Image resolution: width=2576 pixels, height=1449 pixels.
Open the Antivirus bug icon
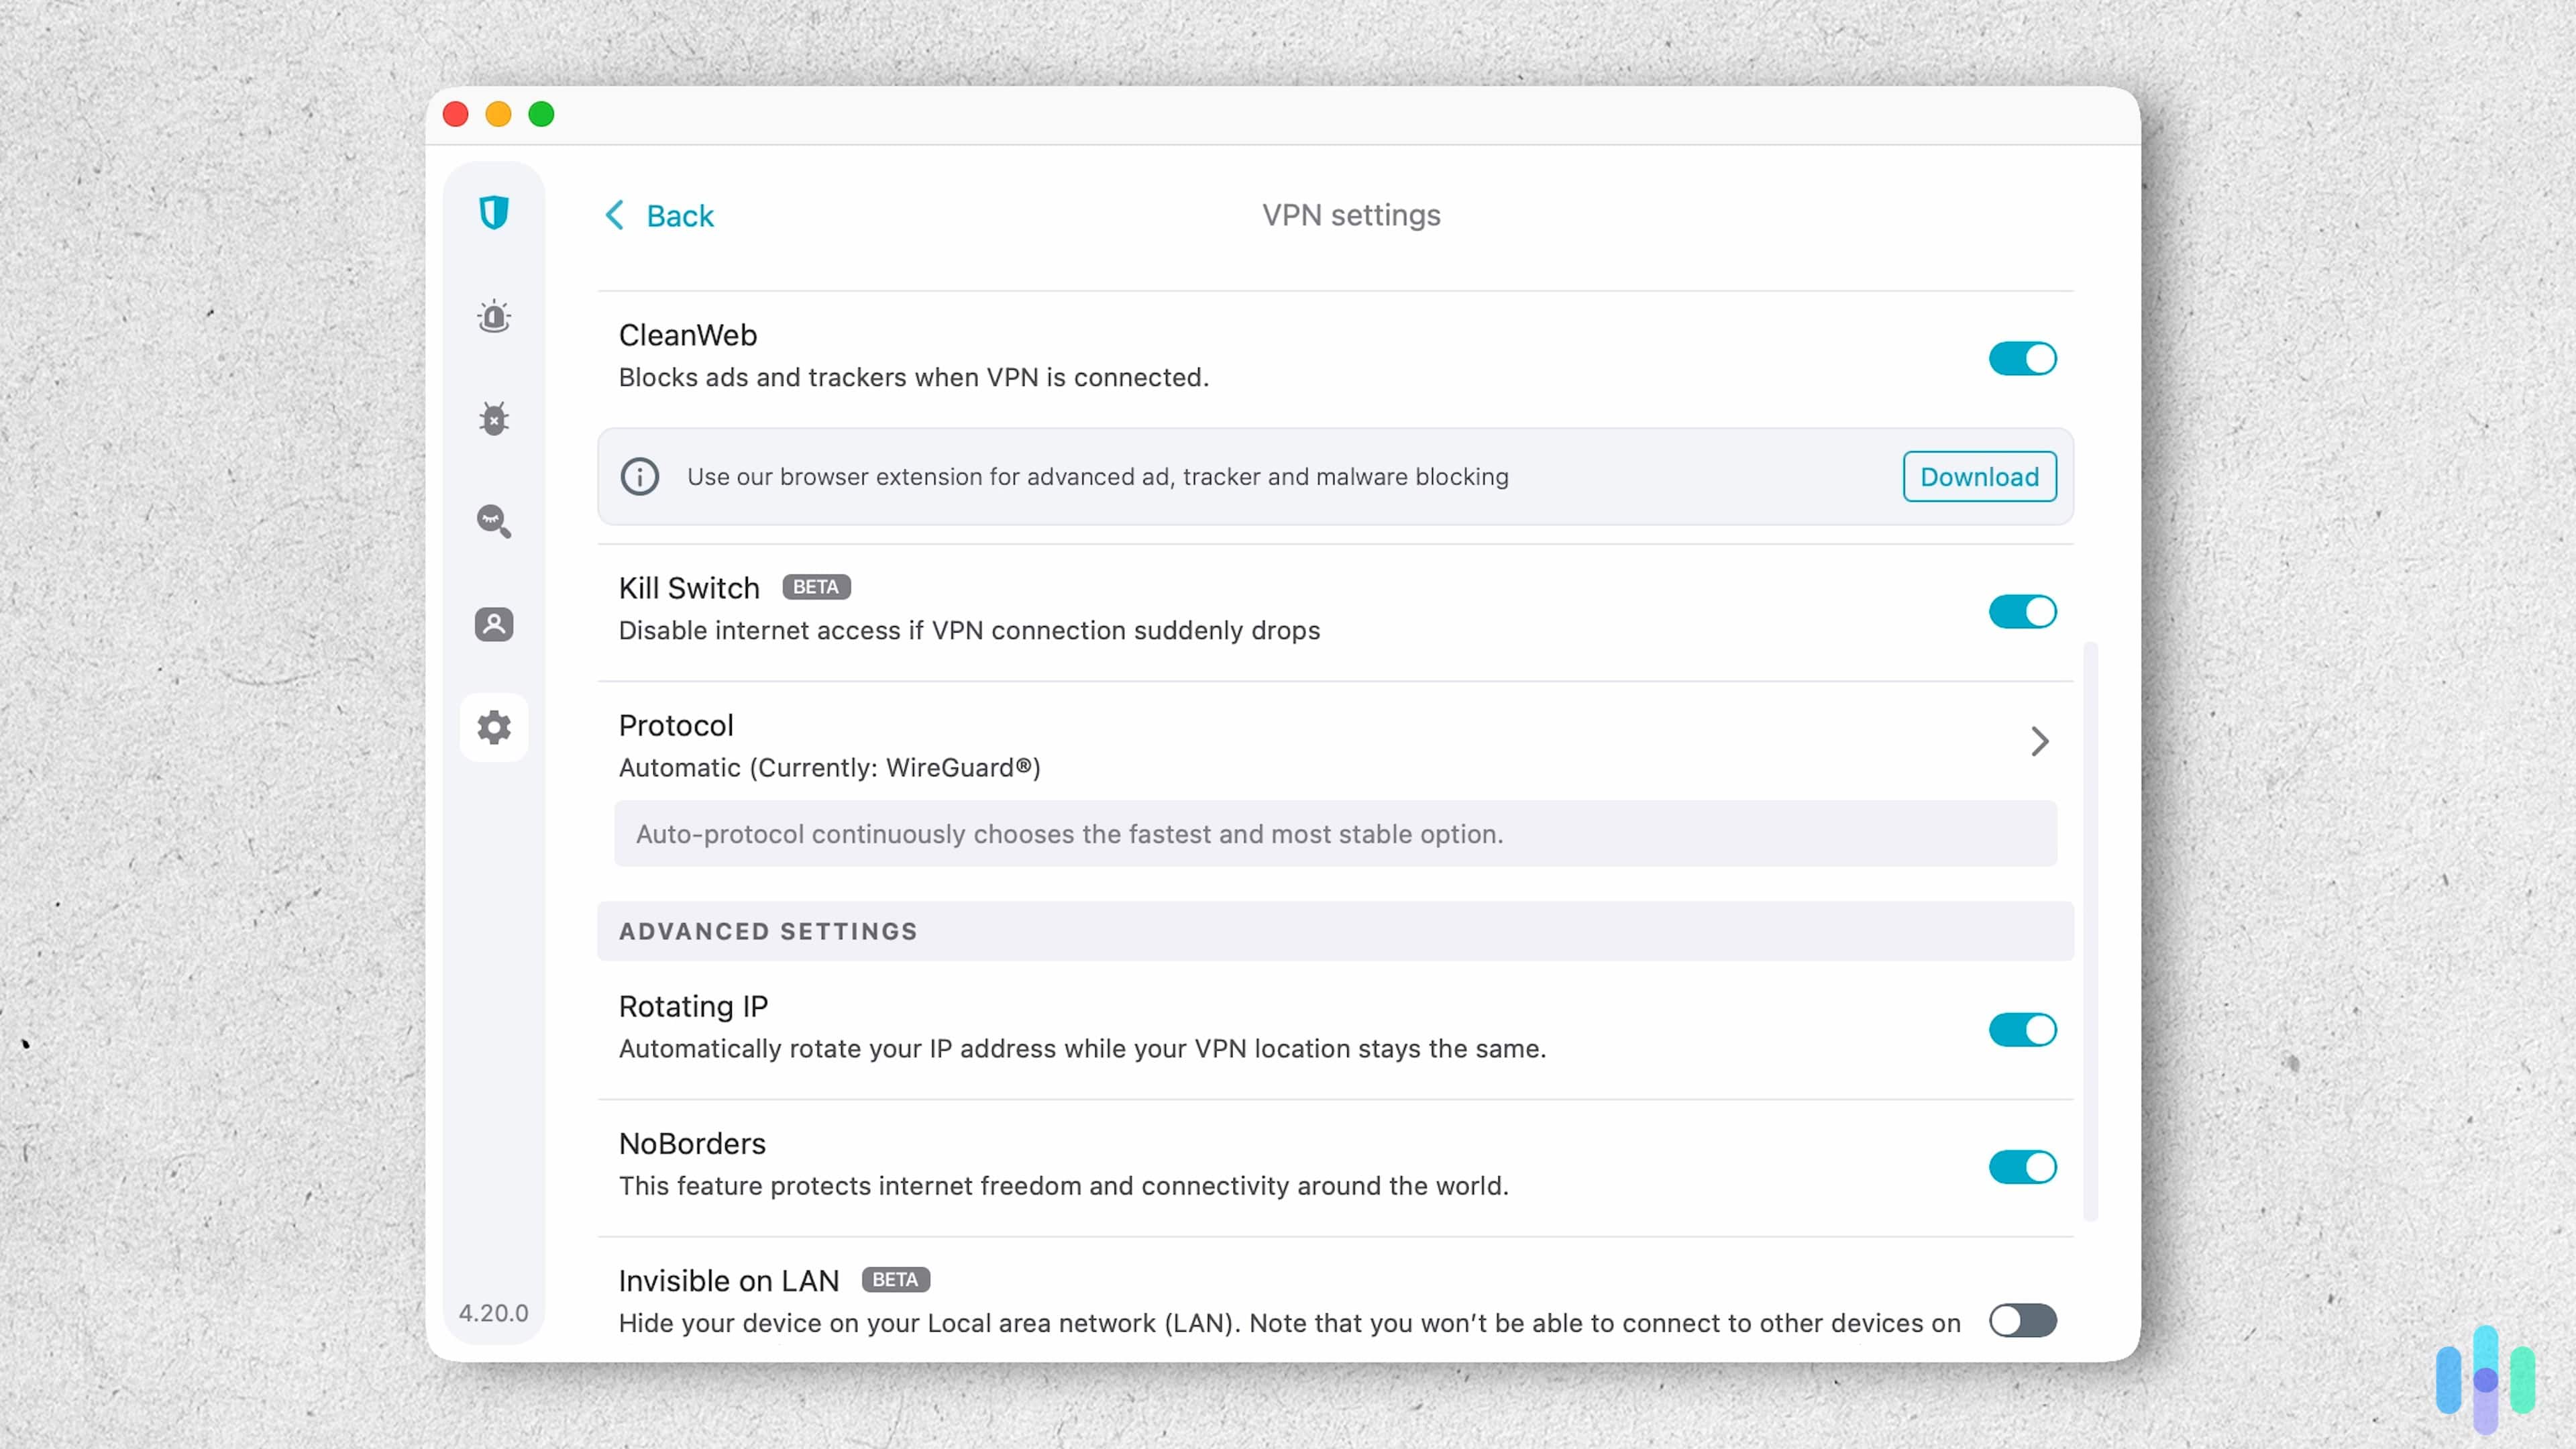pos(494,419)
